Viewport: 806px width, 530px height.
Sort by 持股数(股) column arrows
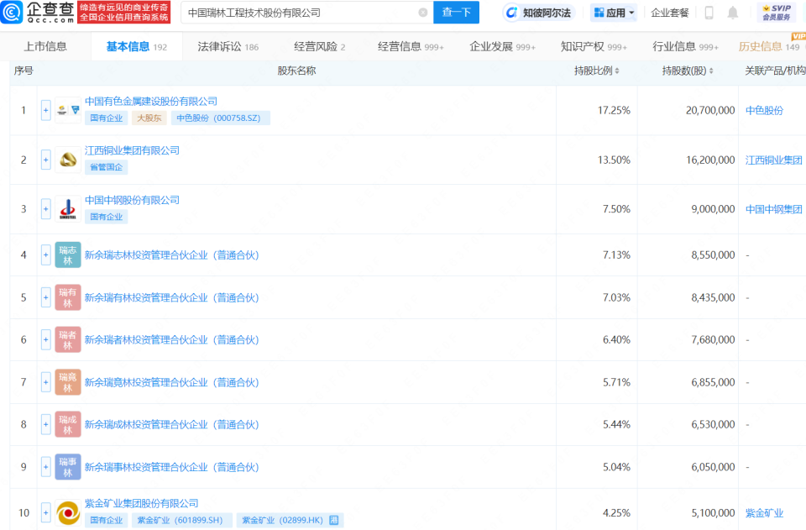tap(711, 71)
